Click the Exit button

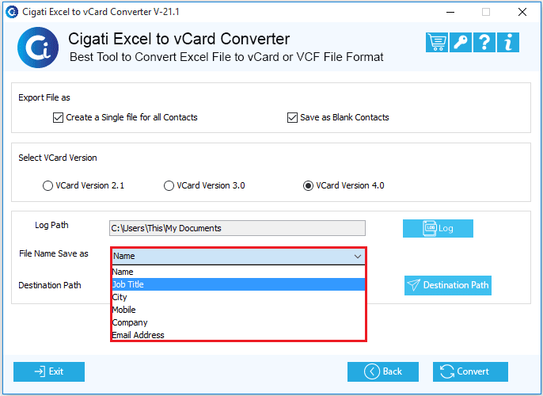[49, 371]
